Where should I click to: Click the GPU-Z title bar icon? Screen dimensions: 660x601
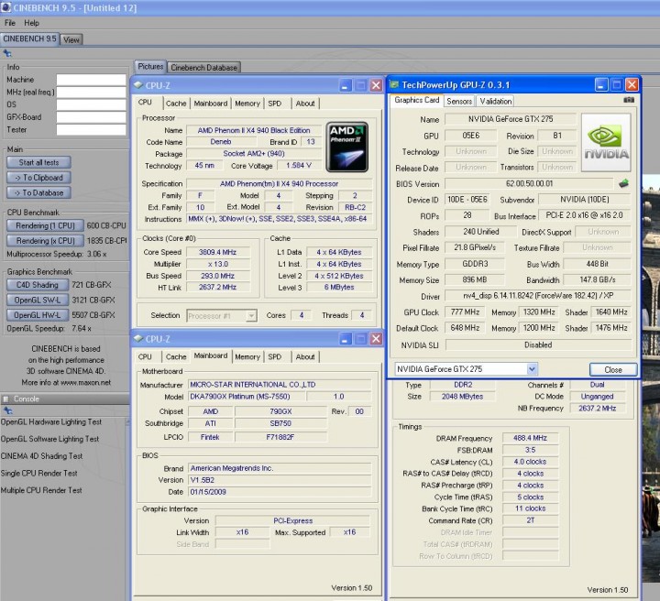click(x=394, y=84)
